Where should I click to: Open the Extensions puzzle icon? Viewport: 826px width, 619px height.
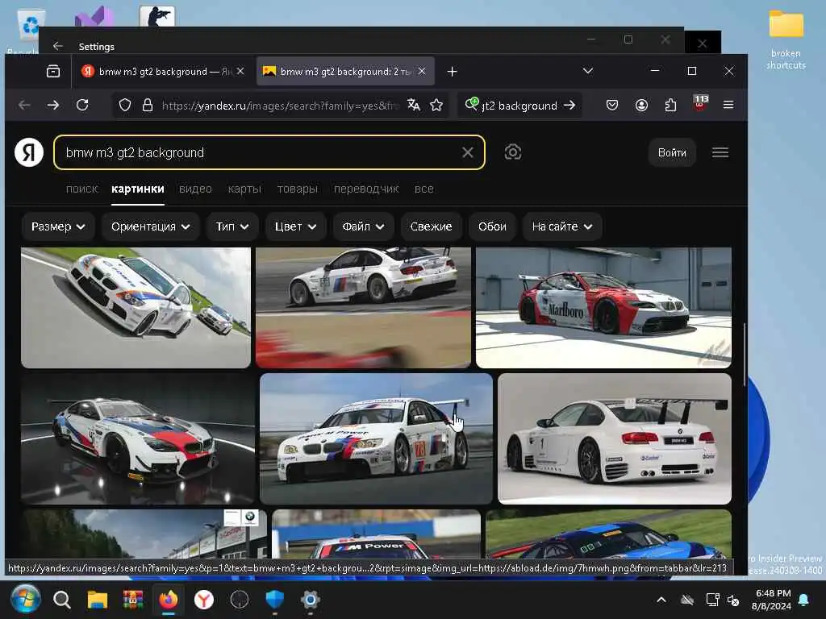pyautogui.click(x=670, y=106)
